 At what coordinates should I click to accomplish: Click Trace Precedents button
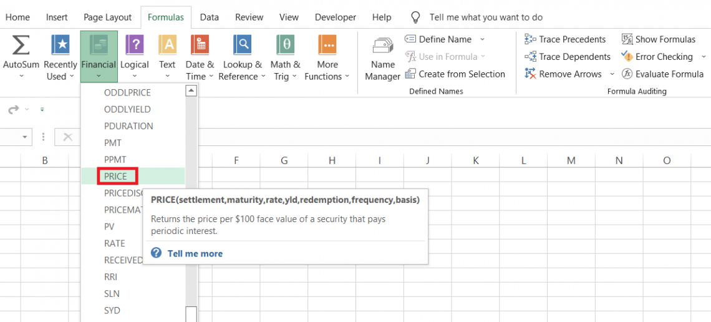click(565, 39)
